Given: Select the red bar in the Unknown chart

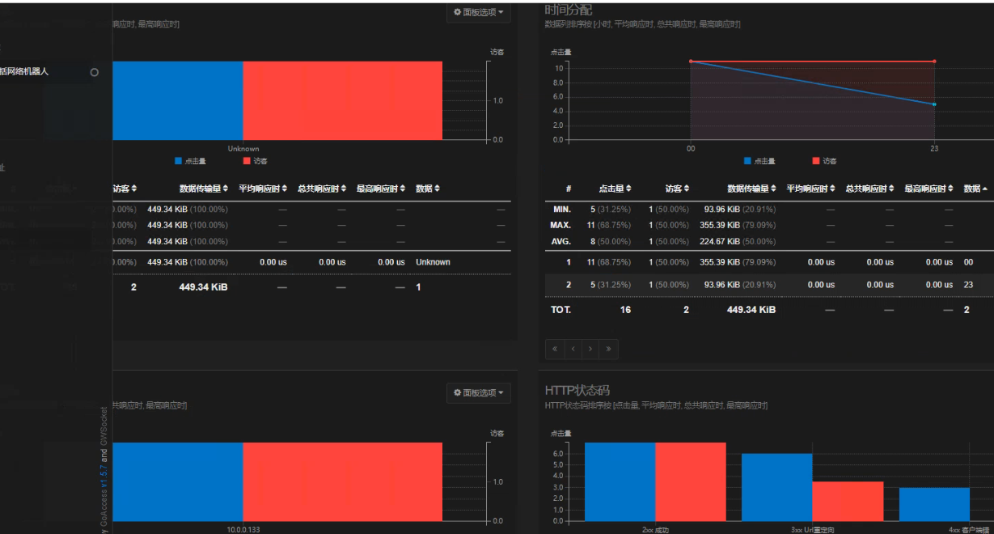Looking at the screenshot, I should click(x=343, y=100).
